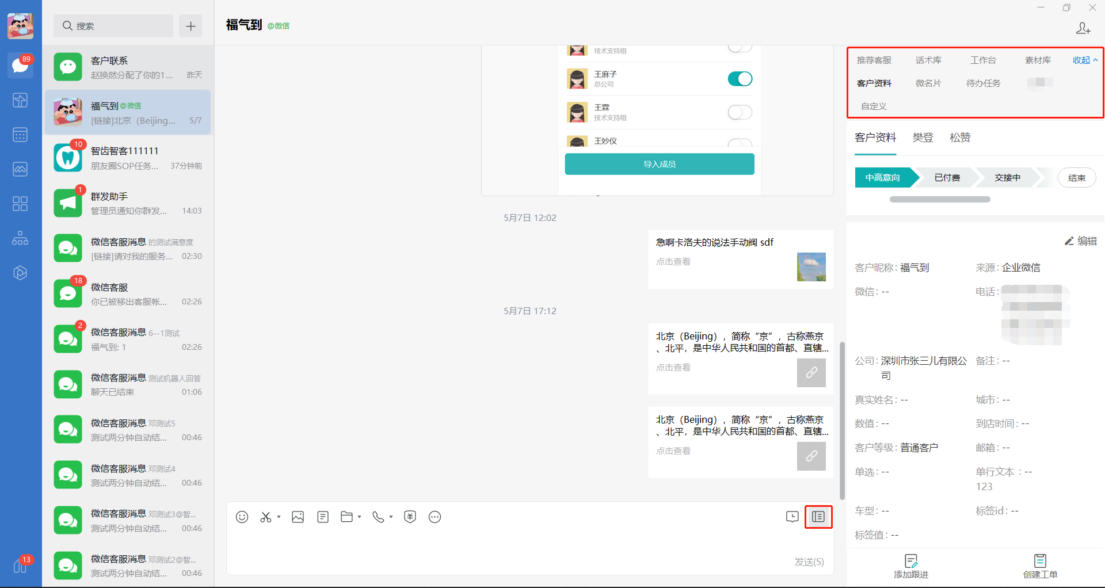Open the folder icon dropdown arrow

pos(360,517)
